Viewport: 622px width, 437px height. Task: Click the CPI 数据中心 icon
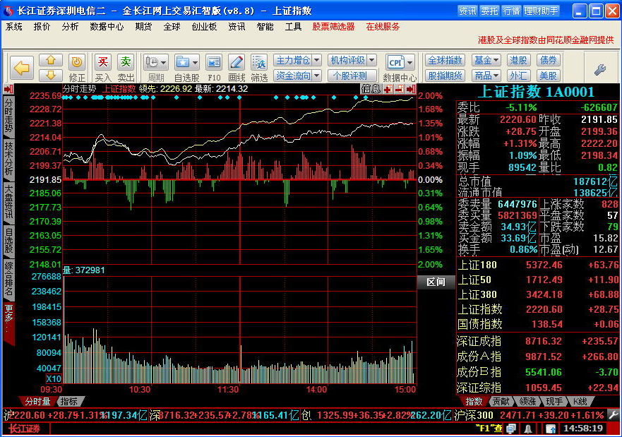click(395, 62)
